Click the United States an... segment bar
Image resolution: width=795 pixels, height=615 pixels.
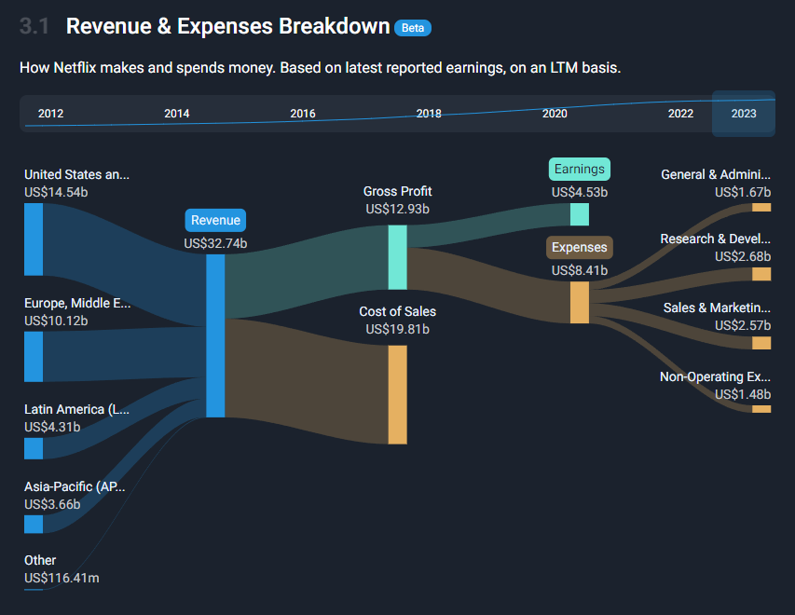pos(34,239)
